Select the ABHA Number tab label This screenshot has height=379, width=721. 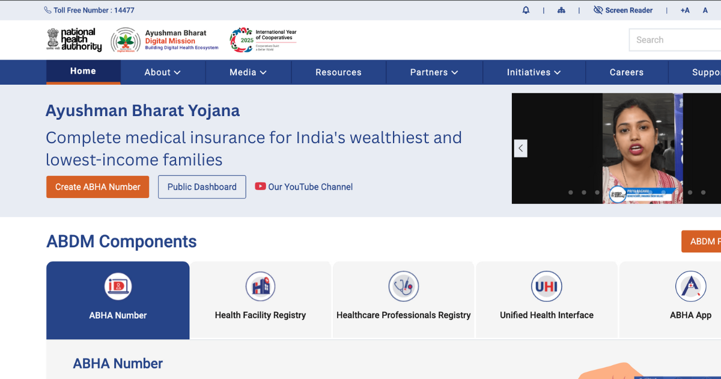coord(118,315)
